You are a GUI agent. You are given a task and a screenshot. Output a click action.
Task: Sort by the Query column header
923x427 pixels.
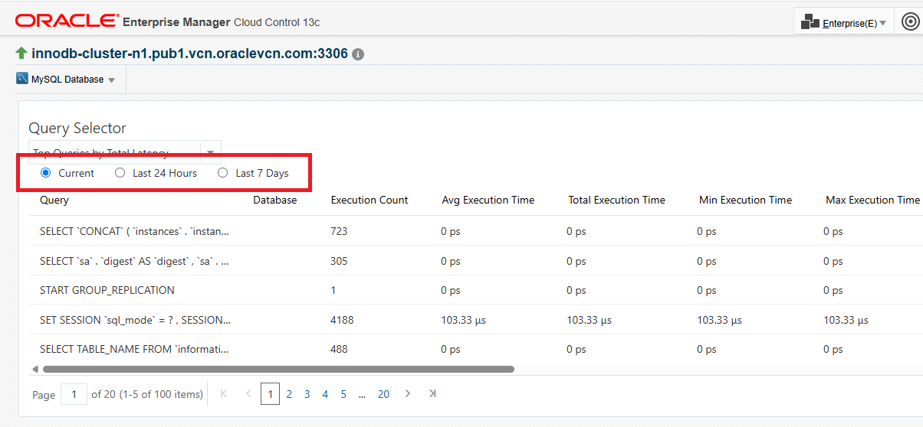(54, 200)
